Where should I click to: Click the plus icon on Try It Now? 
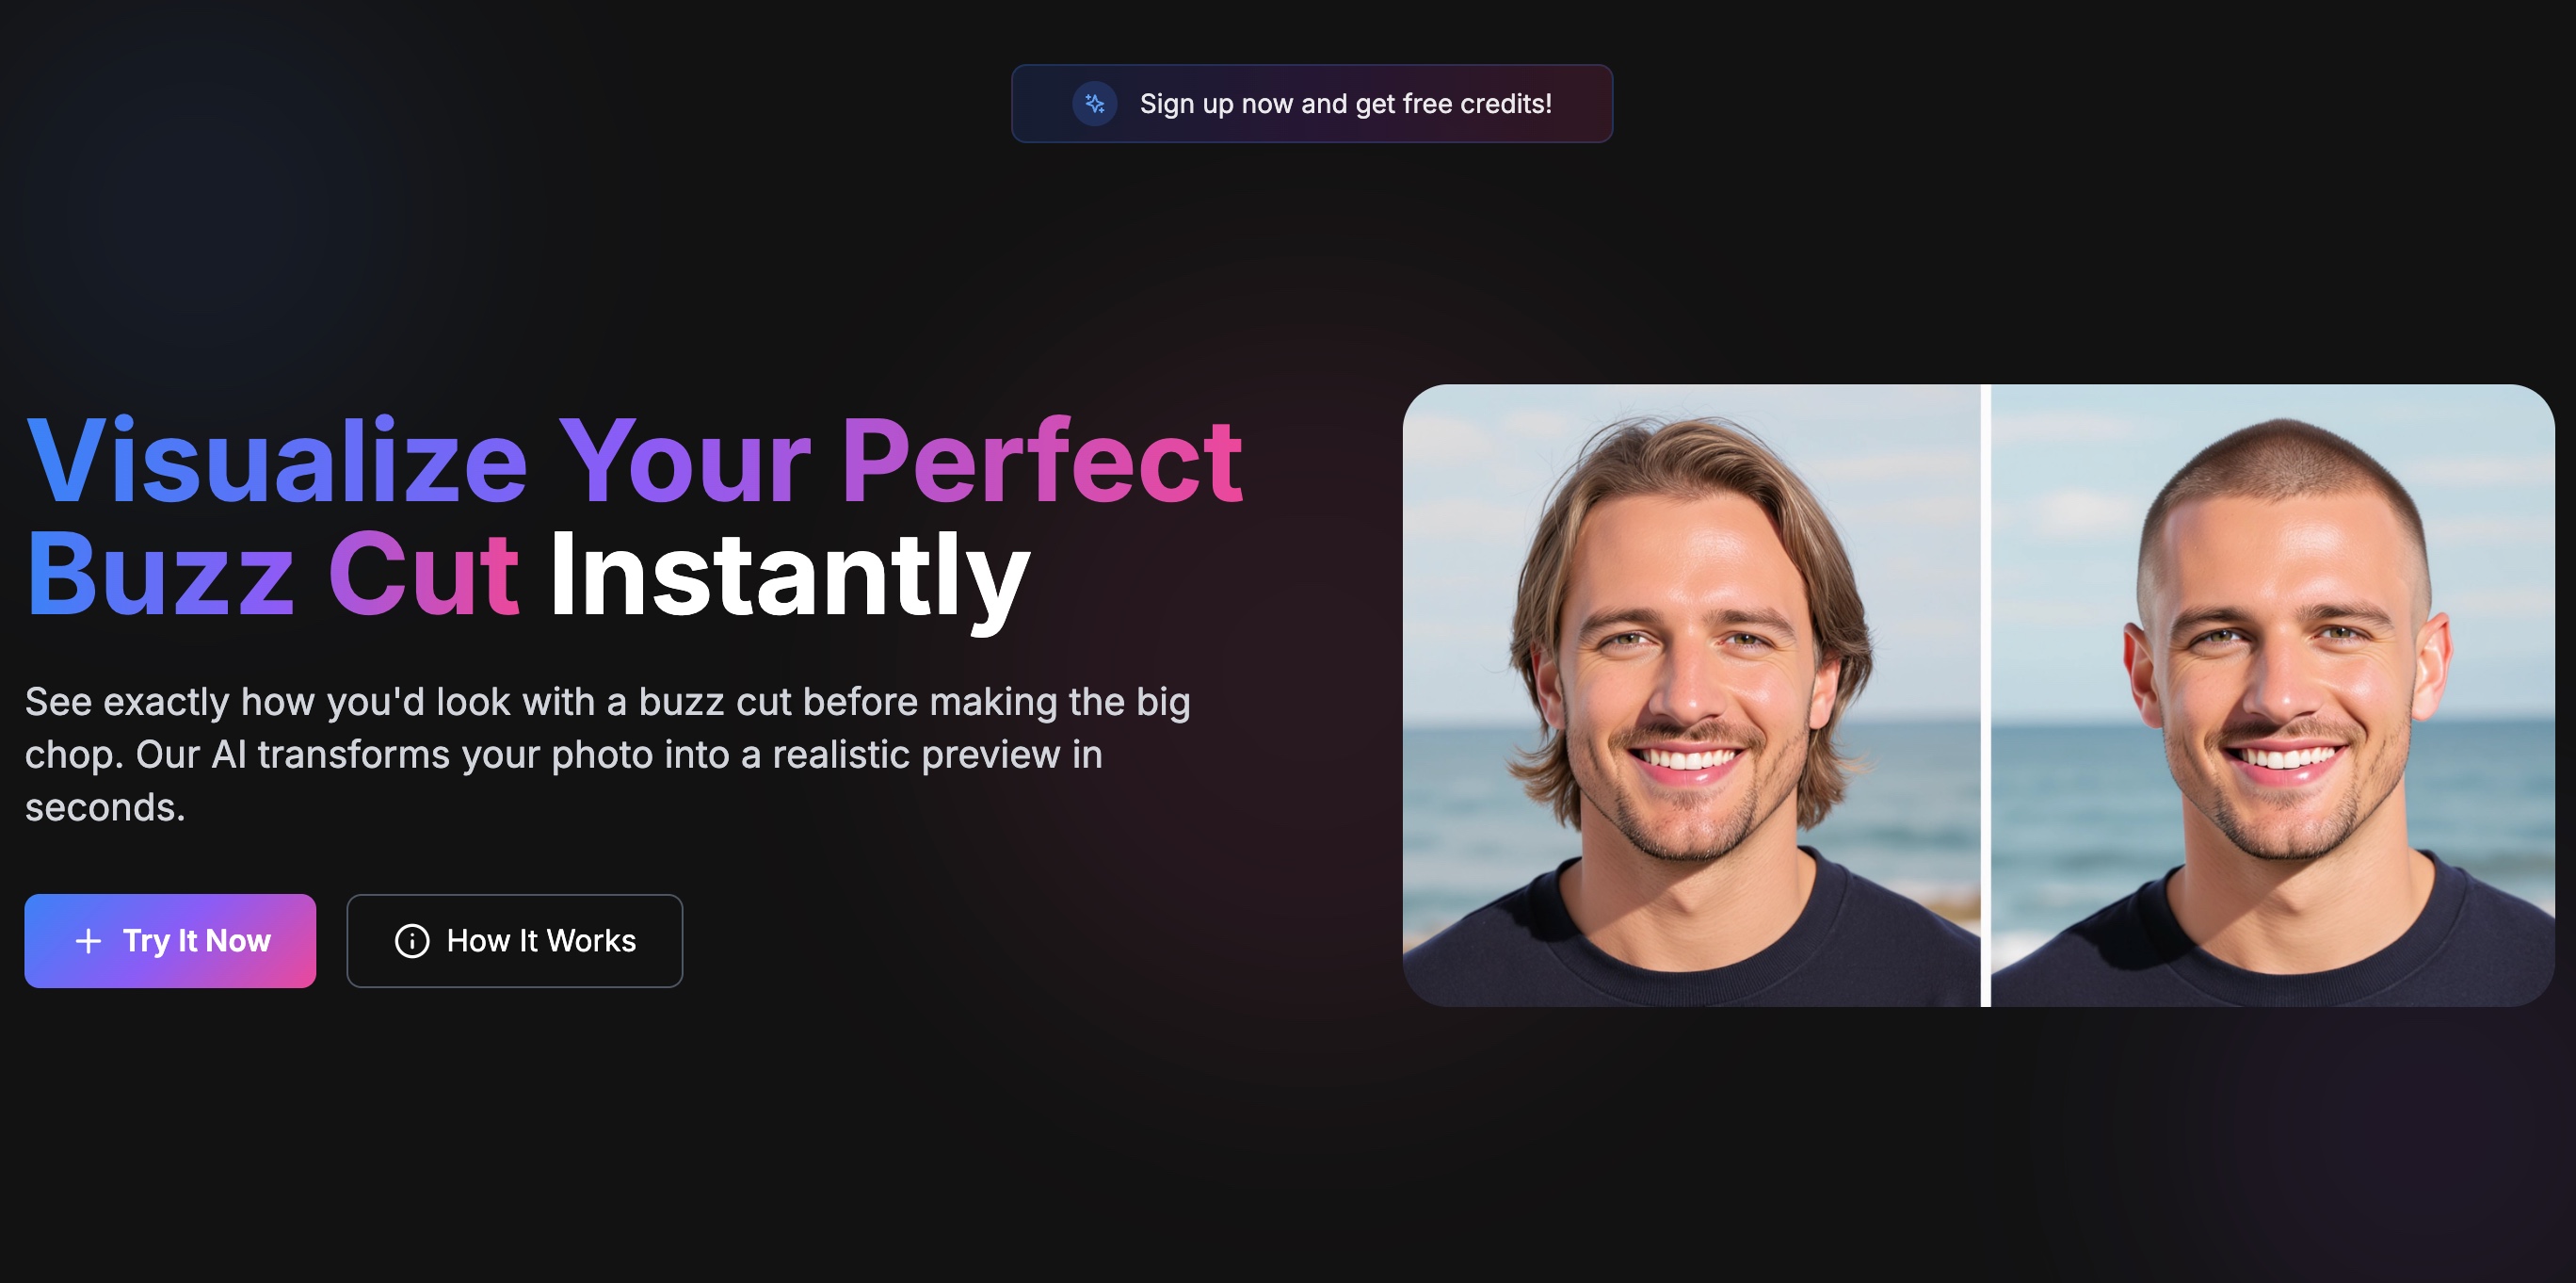[89, 941]
